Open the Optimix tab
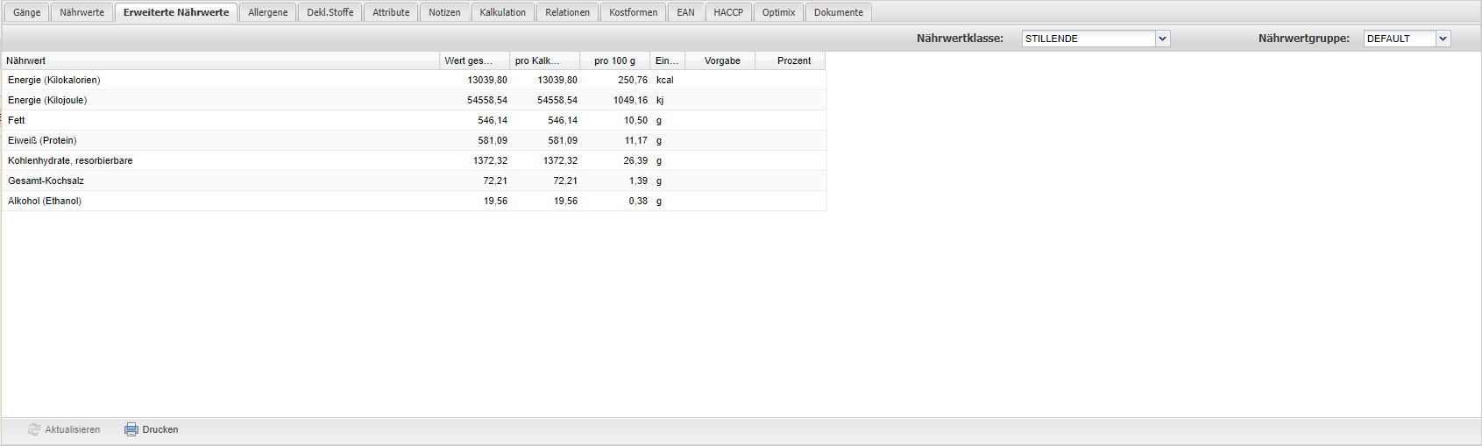 click(x=778, y=12)
